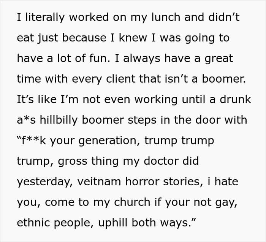Click the word "literally" in first line

pos(45,18)
